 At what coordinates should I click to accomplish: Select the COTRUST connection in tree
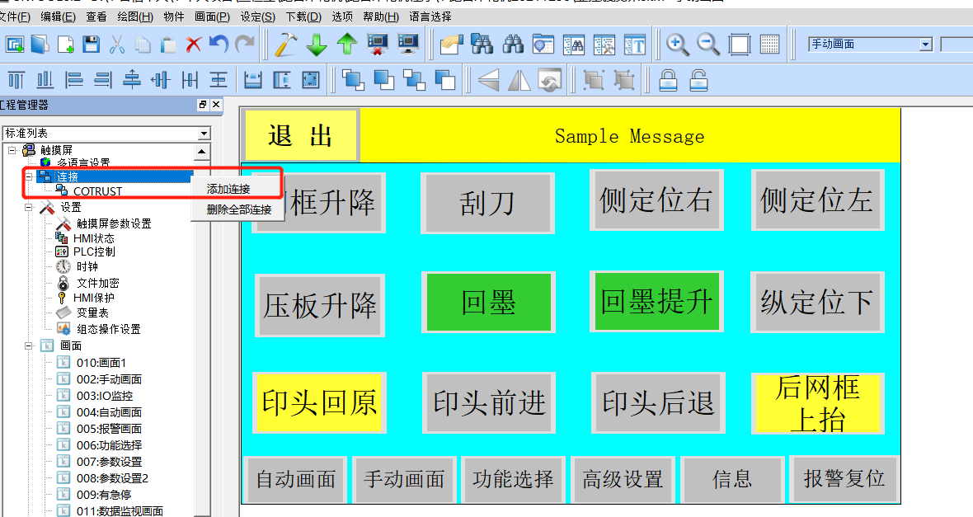click(97, 191)
